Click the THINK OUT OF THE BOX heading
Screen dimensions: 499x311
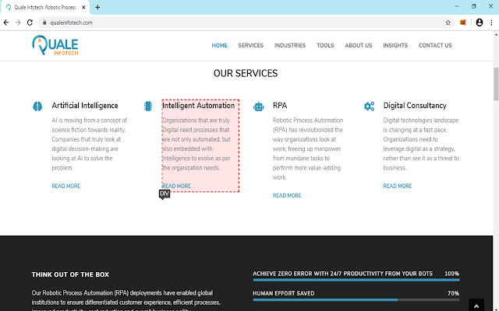70,274
